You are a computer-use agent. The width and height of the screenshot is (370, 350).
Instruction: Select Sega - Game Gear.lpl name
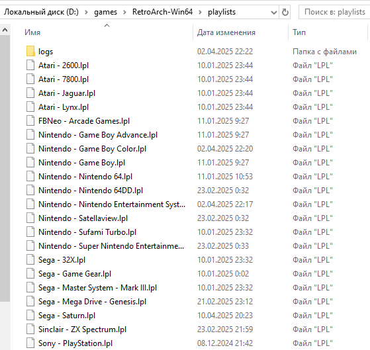pos(75,274)
